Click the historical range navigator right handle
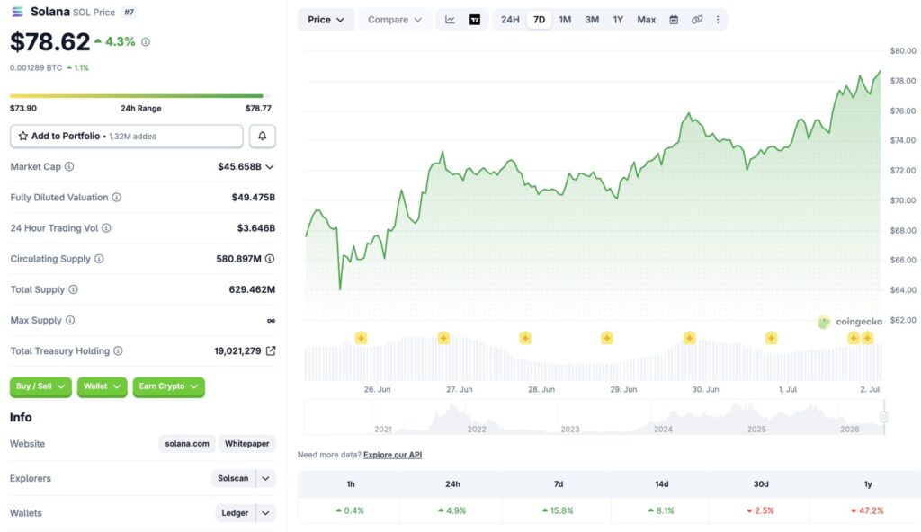Screen dimensions: 921x532 click(x=883, y=417)
